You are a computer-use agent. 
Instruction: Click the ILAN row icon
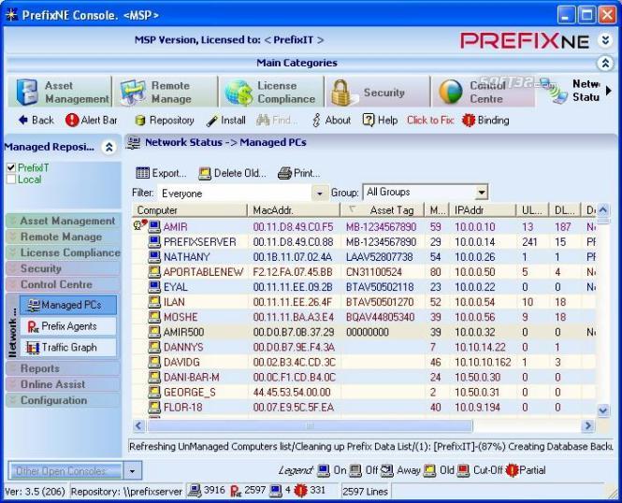click(154, 302)
